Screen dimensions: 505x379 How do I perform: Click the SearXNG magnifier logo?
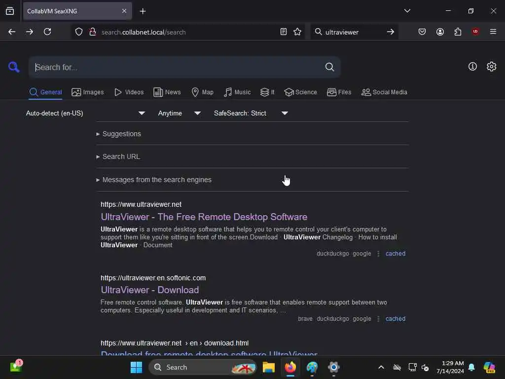click(14, 67)
